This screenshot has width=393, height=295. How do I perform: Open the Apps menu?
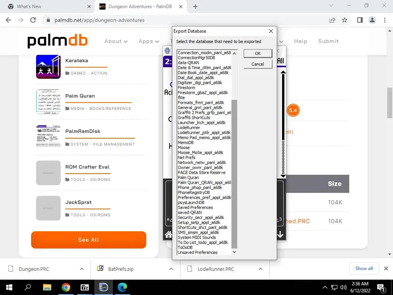149,41
